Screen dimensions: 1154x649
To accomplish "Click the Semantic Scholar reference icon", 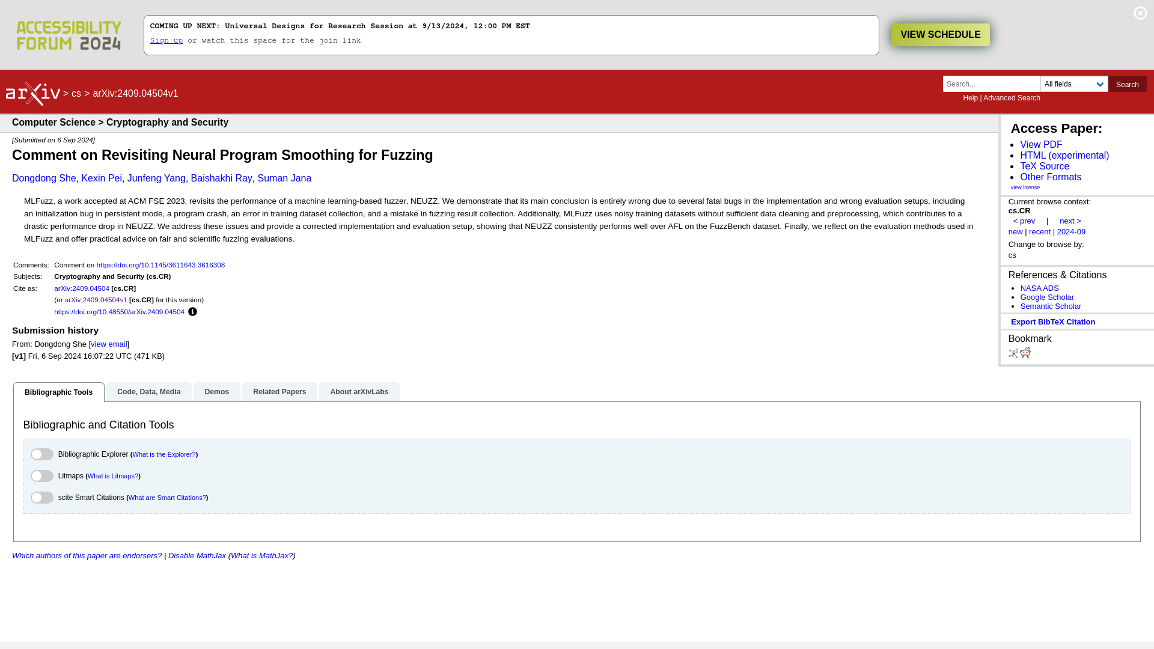I will [x=1051, y=306].
